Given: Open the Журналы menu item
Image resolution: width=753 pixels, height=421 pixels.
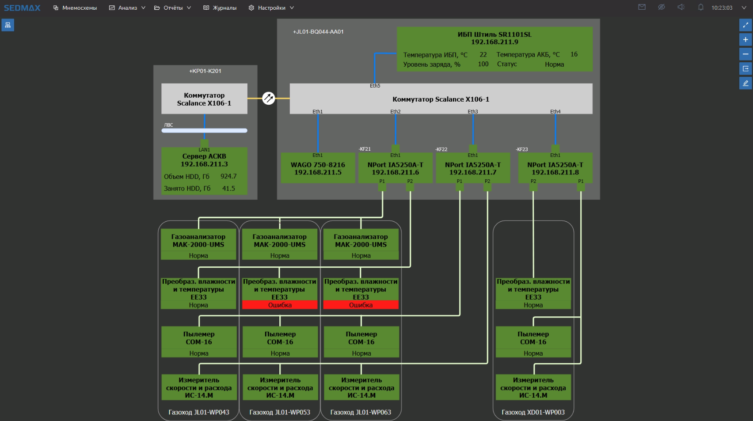Looking at the screenshot, I should 220,8.
